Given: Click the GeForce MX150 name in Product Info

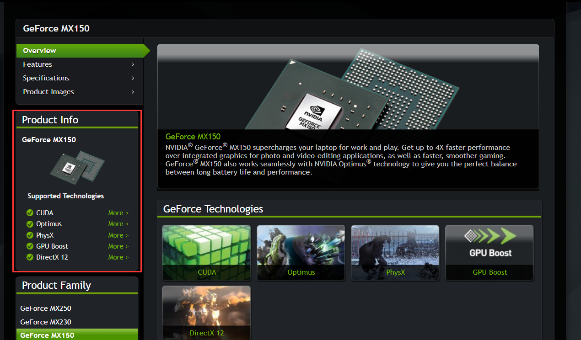Looking at the screenshot, I should tap(49, 140).
